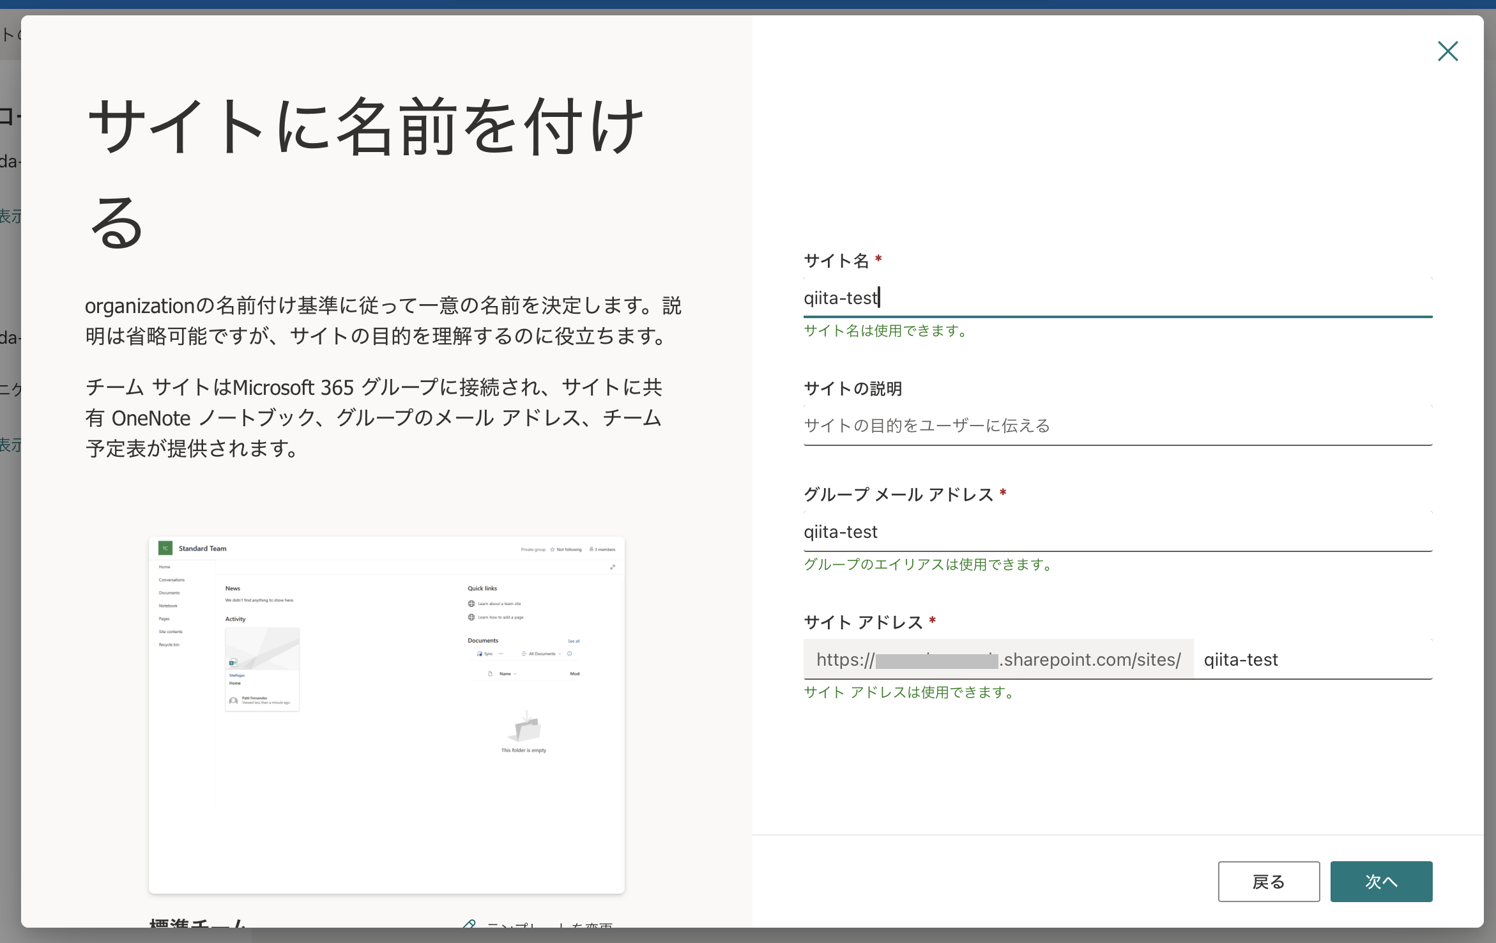The image size is (1496, 943).
Task: Click the TC team logo in the preview
Action: point(165,548)
